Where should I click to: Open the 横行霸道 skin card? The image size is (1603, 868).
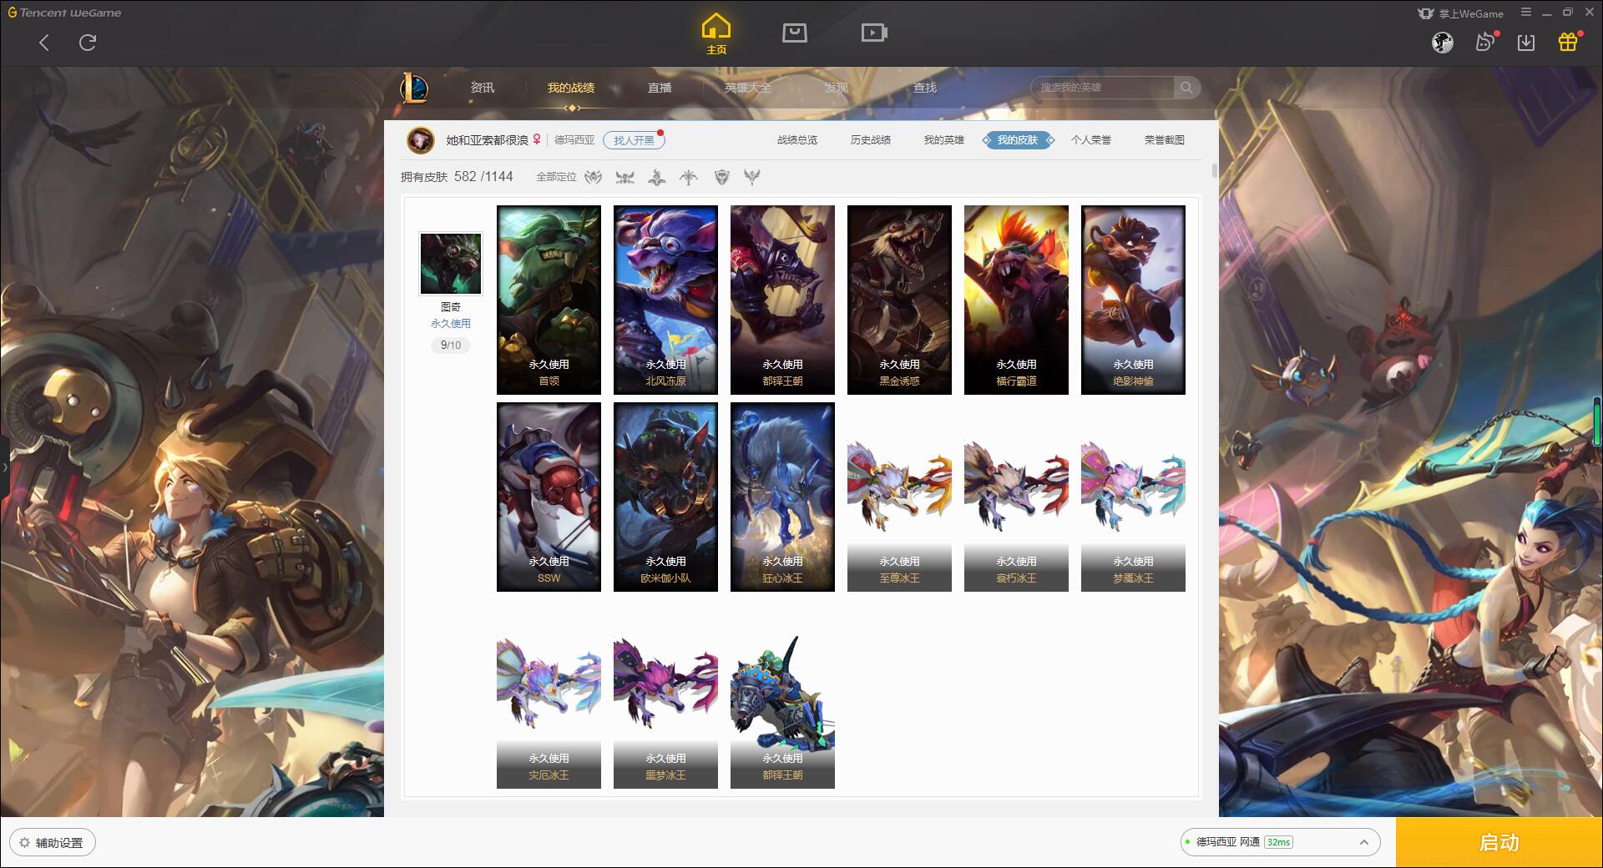pos(1016,300)
